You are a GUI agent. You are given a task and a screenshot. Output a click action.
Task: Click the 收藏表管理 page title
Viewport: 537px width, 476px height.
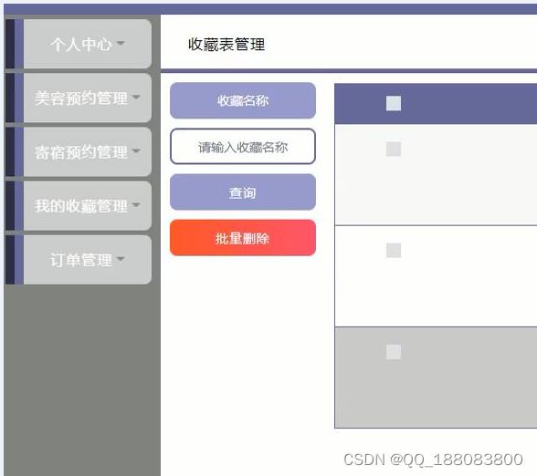click(226, 45)
